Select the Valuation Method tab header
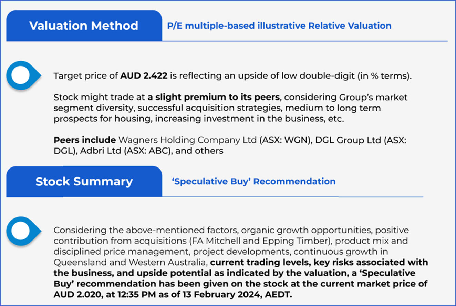The image size is (456, 306). tap(84, 25)
